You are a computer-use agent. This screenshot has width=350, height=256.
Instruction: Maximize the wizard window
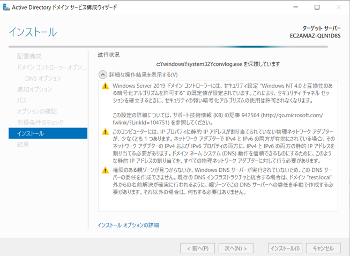pyautogui.click(x=317, y=7)
